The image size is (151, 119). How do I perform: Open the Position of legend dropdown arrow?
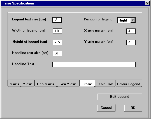[133, 20]
